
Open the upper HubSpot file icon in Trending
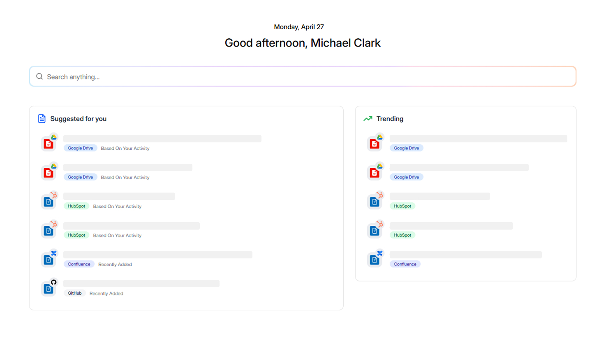(x=375, y=202)
